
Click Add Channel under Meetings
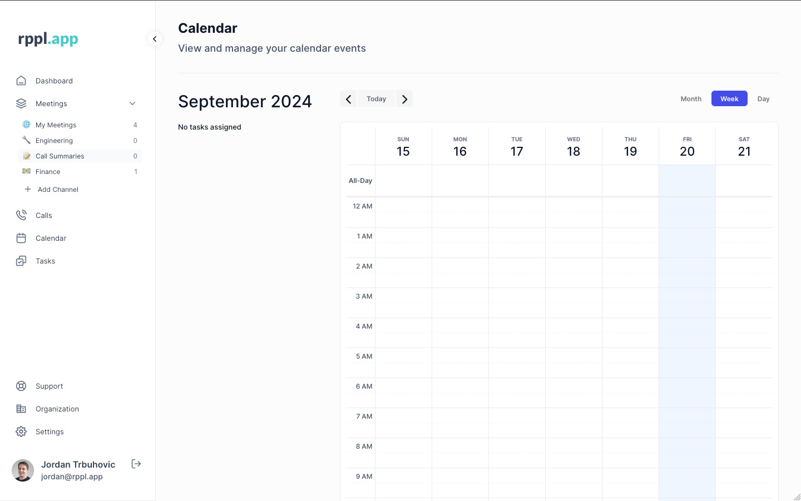(x=58, y=190)
